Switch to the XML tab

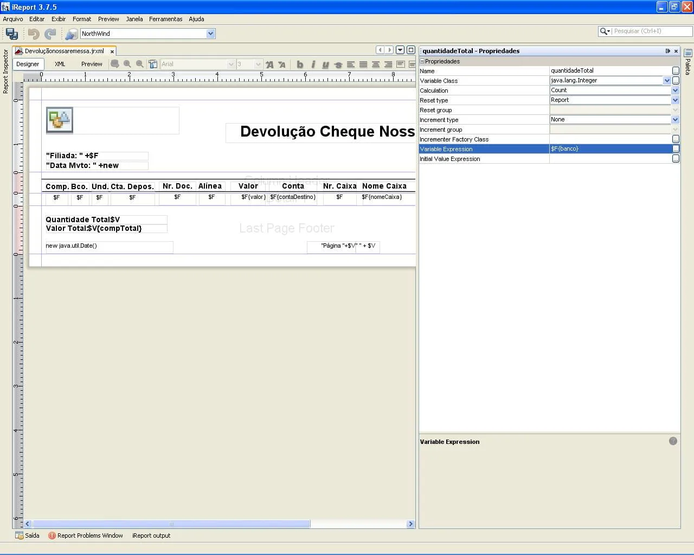coord(60,64)
